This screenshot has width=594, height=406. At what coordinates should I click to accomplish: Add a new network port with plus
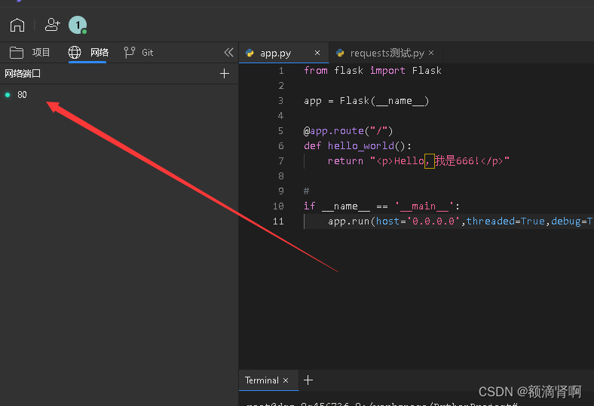(224, 73)
